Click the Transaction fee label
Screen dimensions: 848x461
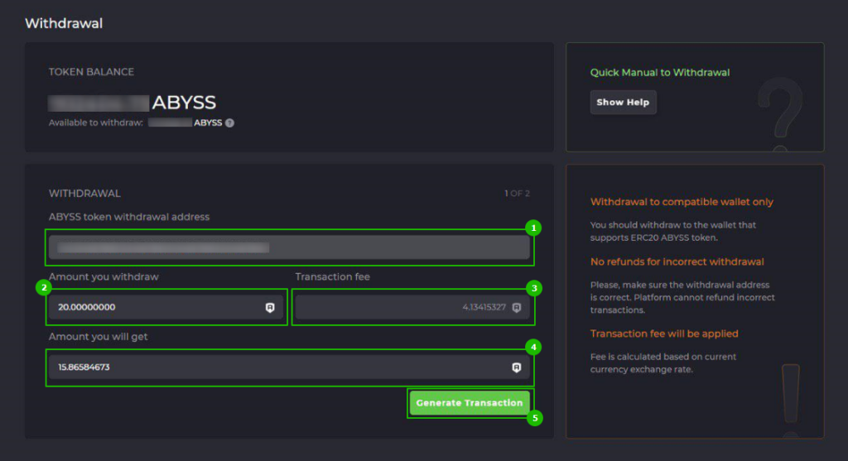click(x=333, y=276)
